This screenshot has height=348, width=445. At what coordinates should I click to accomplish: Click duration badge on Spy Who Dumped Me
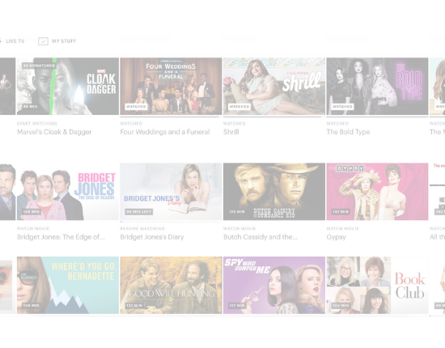pyautogui.click(x=237, y=305)
